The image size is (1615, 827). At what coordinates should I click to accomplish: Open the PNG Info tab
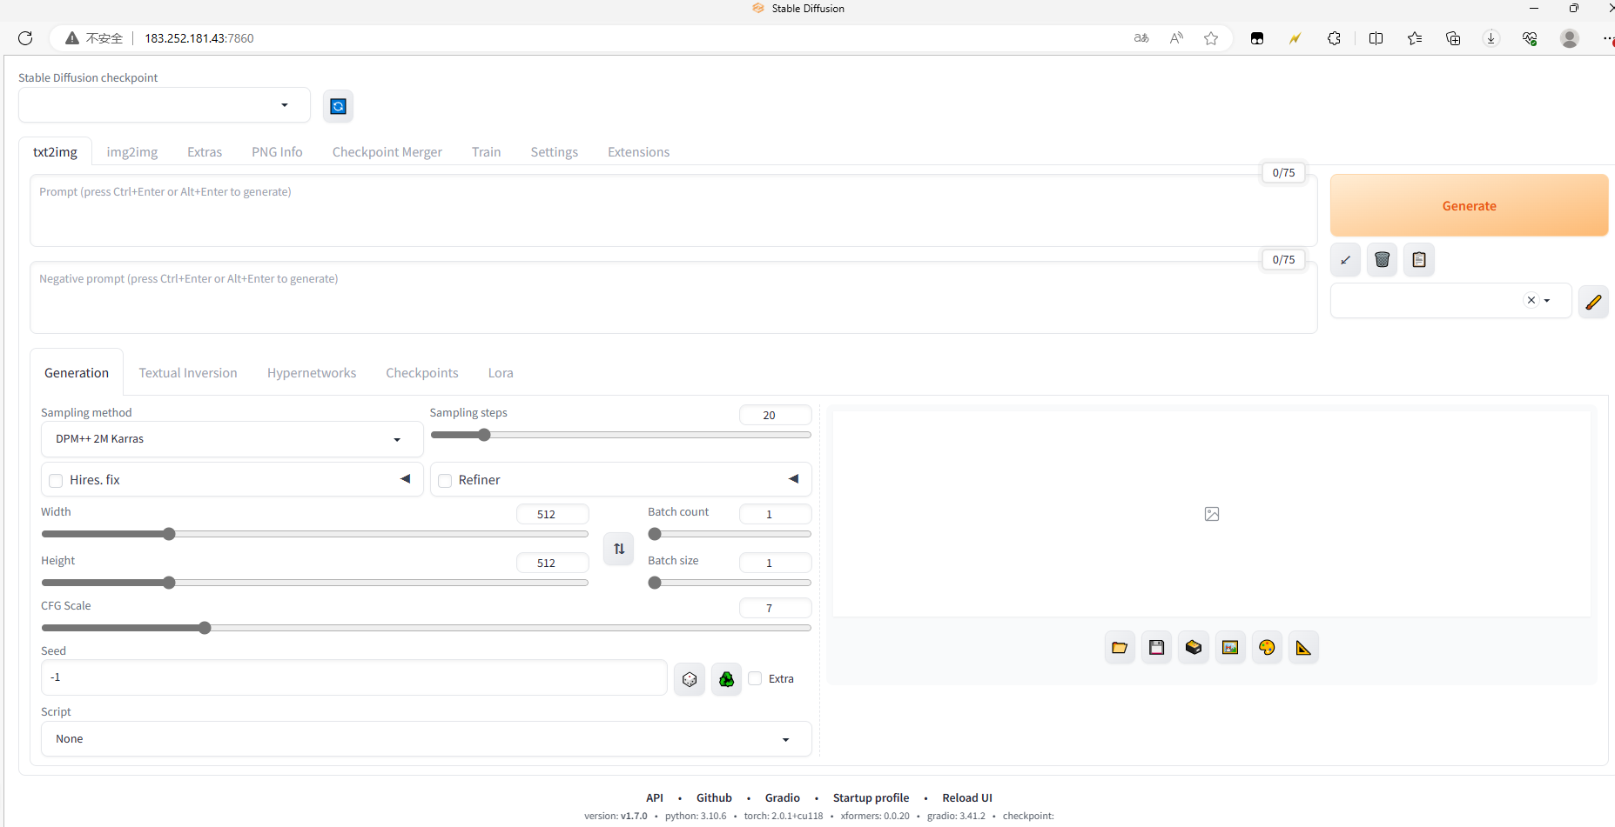tap(277, 152)
